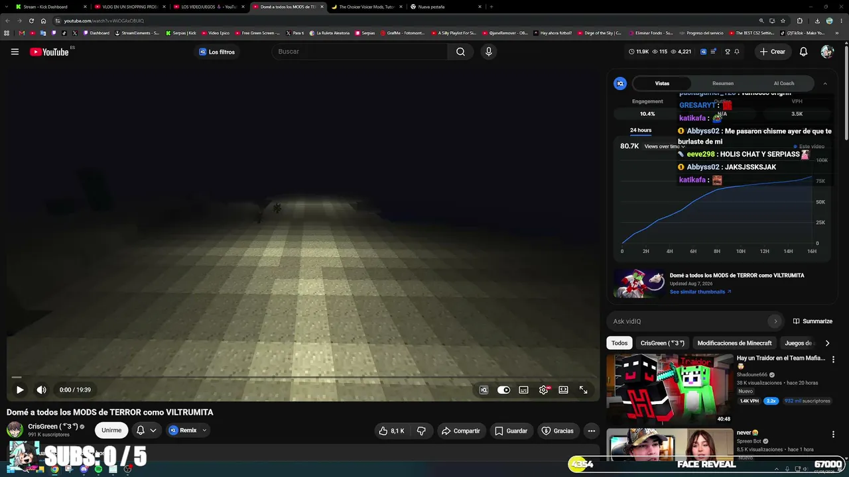The image size is (849, 477).
Task: Switch to the Resumen tab
Action: click(x=723, y=83)
